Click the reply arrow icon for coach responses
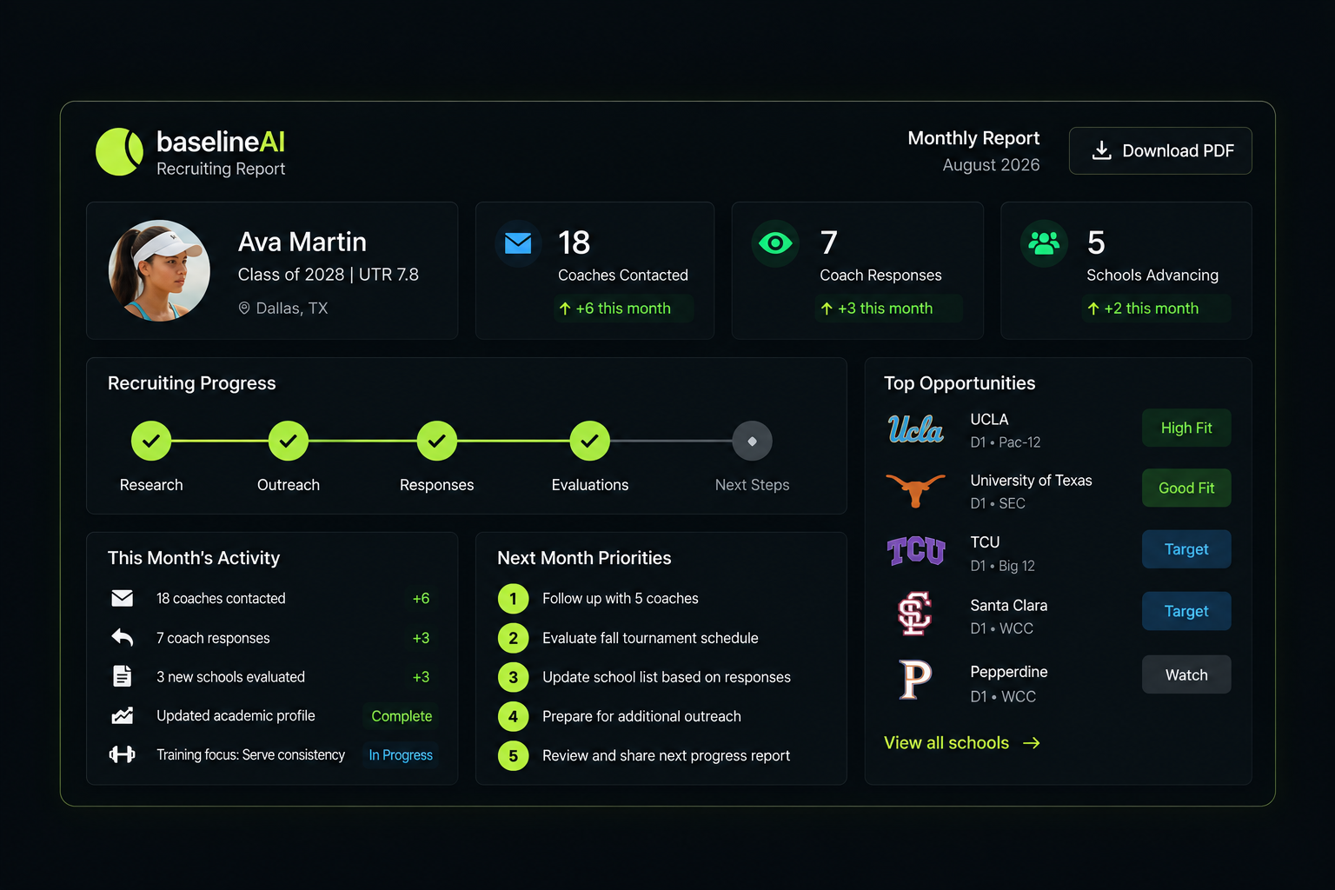 point(123,638)
